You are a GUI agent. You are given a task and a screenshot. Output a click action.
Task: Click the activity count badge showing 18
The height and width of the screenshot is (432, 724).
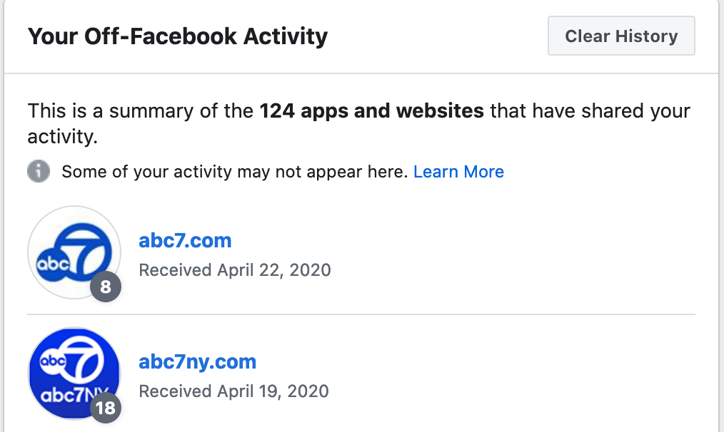[105, 408]
